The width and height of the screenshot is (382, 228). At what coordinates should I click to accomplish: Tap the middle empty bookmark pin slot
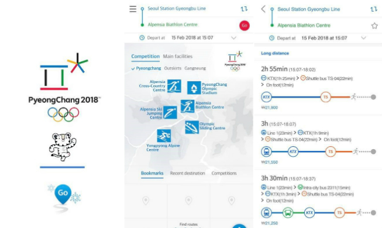click(188, 201)
